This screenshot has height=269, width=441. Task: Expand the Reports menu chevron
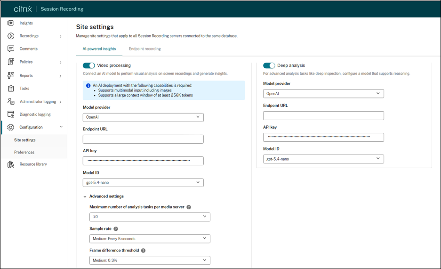[60, 76]
